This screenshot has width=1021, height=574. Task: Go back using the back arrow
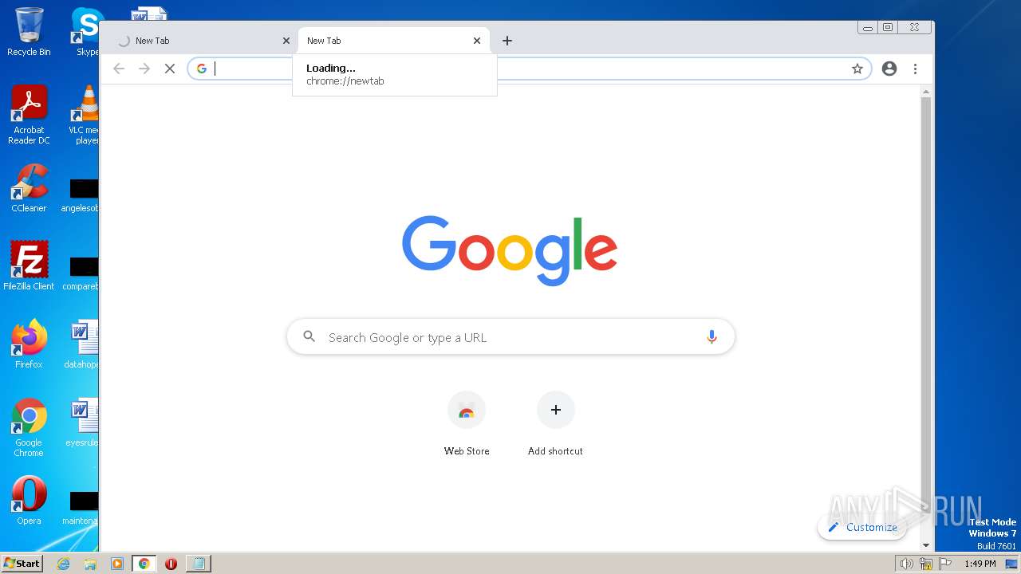119,69
